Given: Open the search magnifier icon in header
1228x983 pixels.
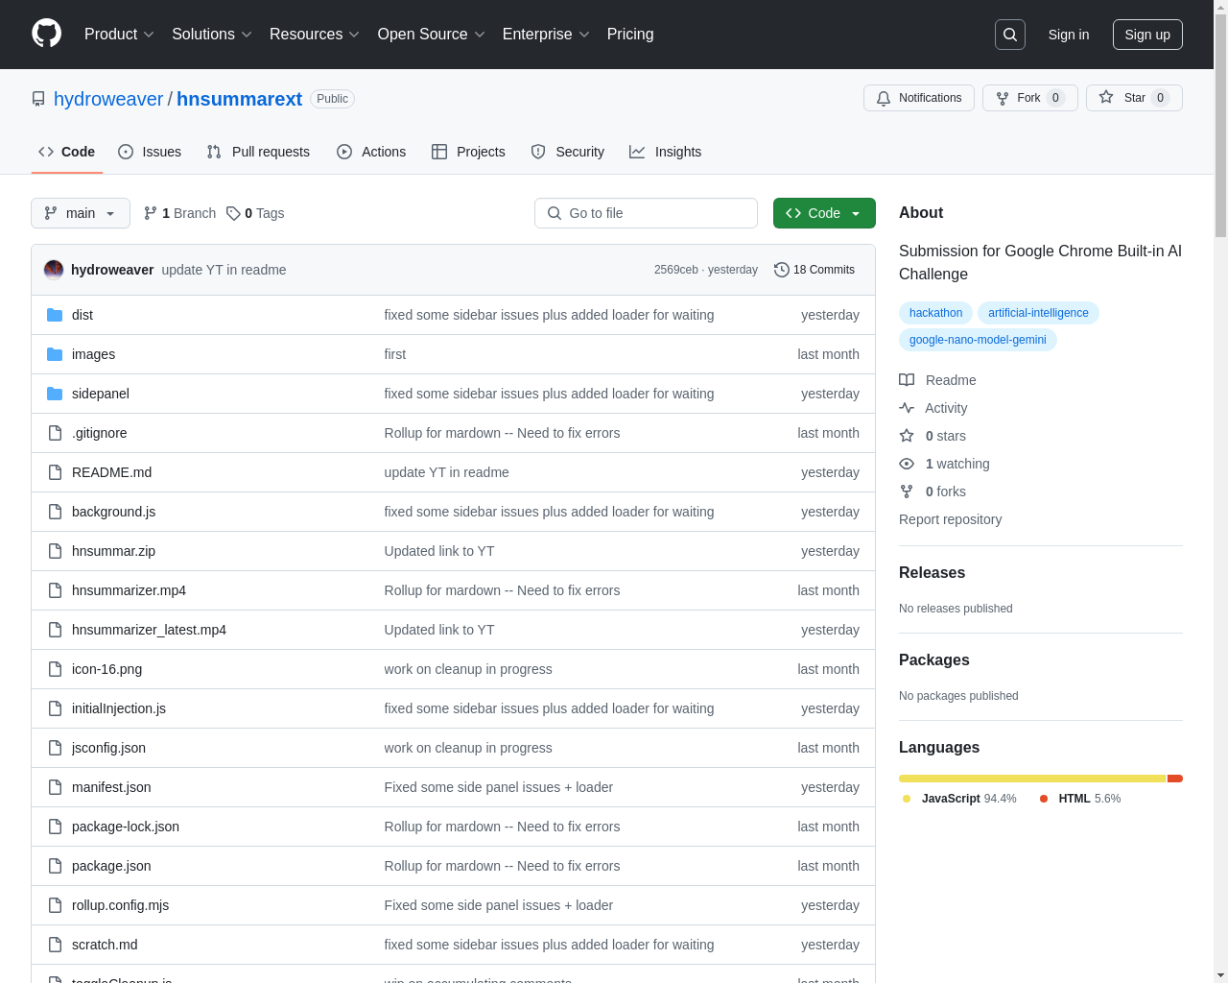Looking at the screenshot, I should point(1010,35).
